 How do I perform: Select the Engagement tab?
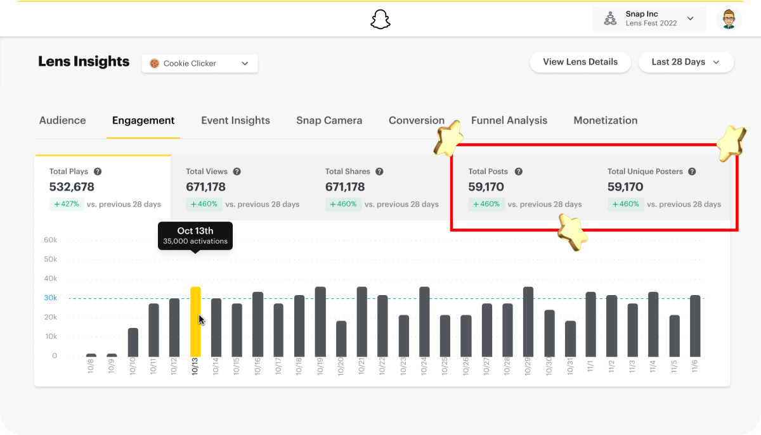coord(143,120)
